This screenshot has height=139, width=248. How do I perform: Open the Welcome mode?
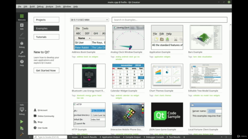(22, 17)
